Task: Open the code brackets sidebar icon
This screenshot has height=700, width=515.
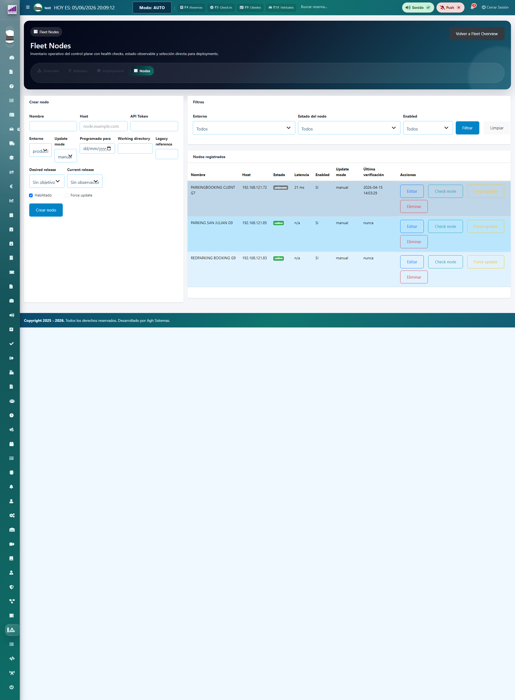Action: [12, 658]
